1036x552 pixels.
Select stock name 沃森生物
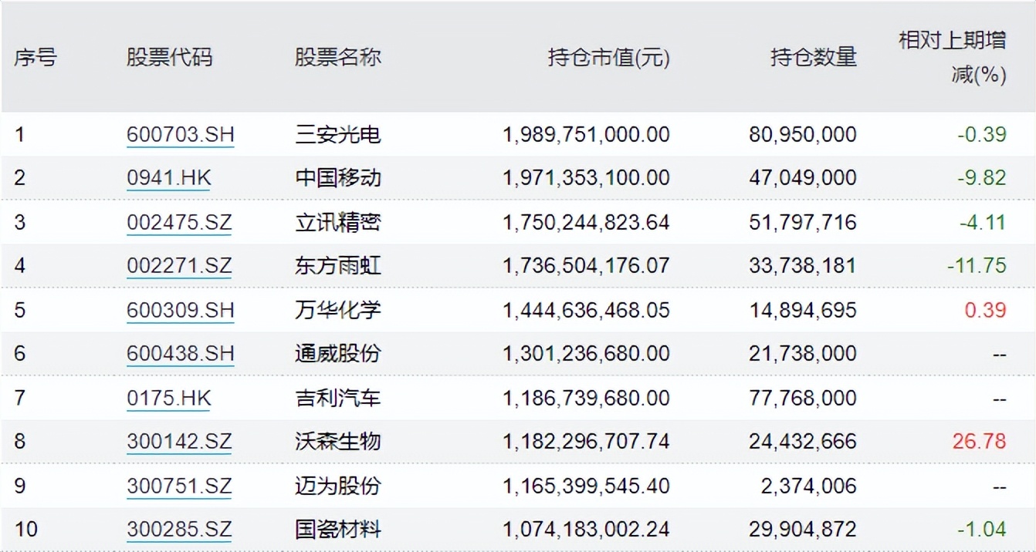coord(338,442)
